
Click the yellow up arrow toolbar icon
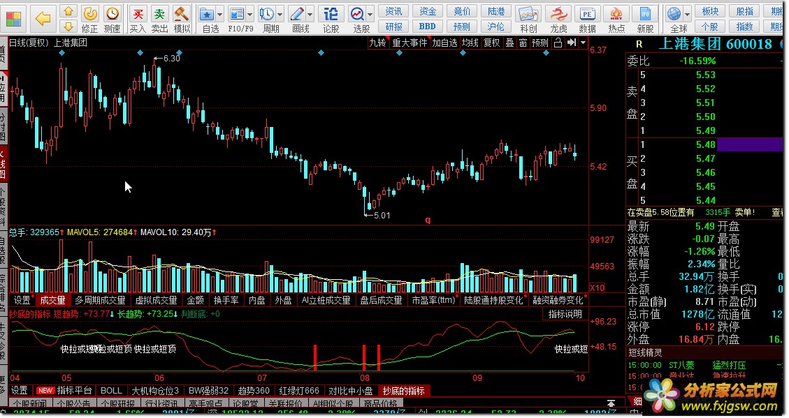tap(68, 11)
